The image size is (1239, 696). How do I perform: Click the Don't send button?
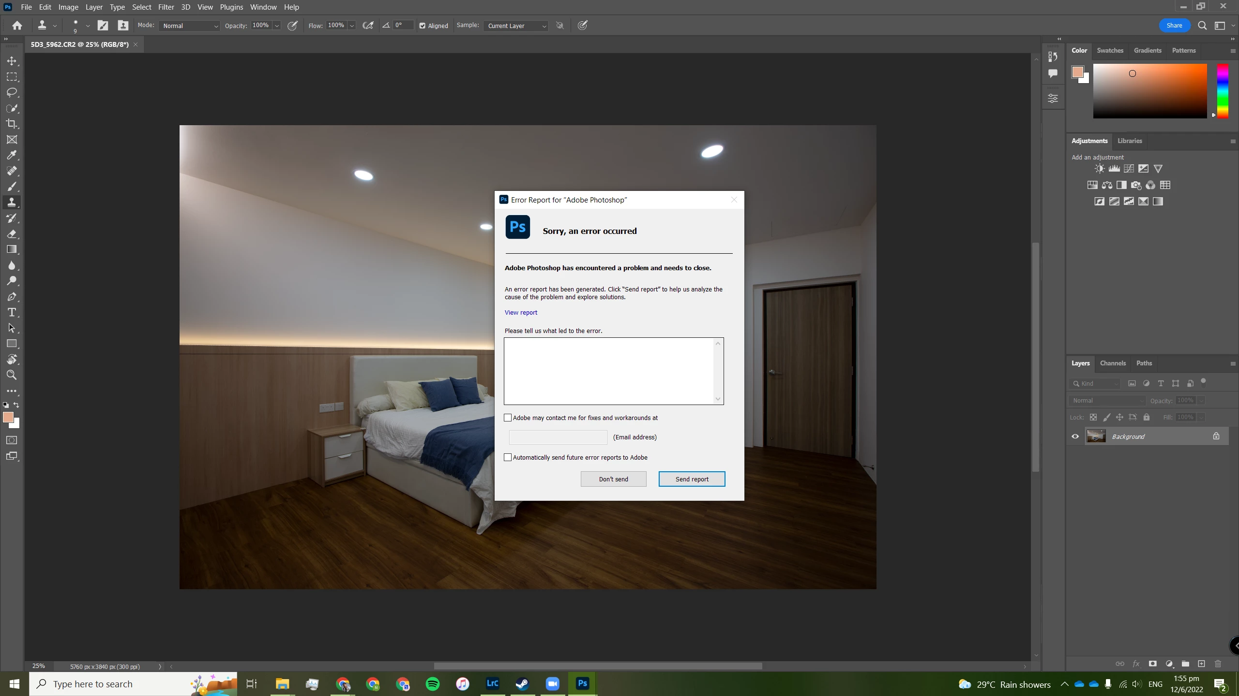coord(613,479)
